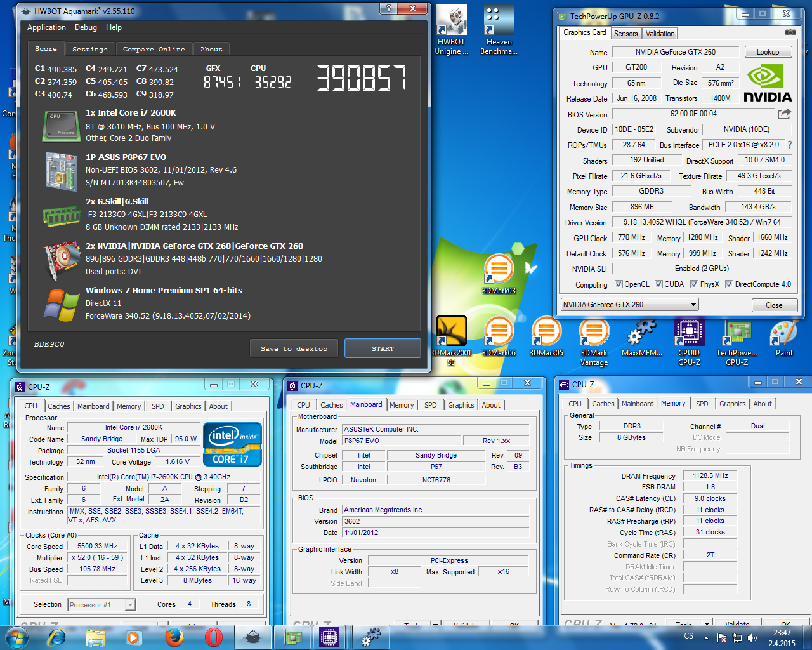
Task: Open the Debug menu in Aquamark
Action: pos(86,27)
